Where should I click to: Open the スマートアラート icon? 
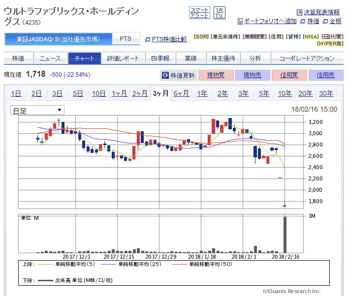[199, 13]
